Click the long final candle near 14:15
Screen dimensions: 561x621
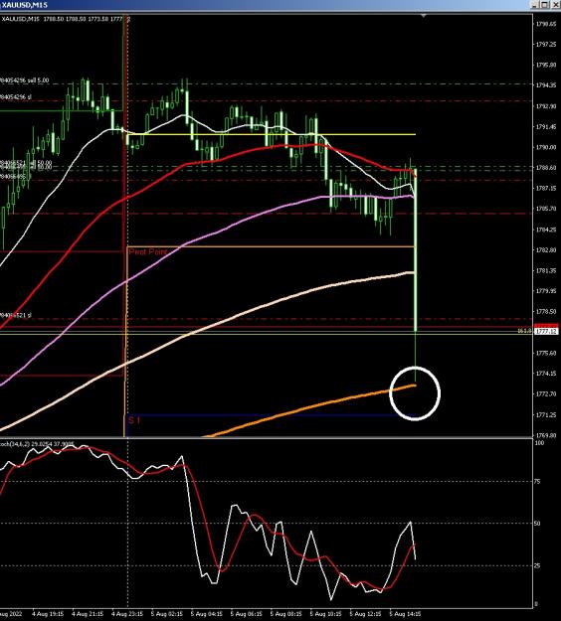(x=415, y=249)
